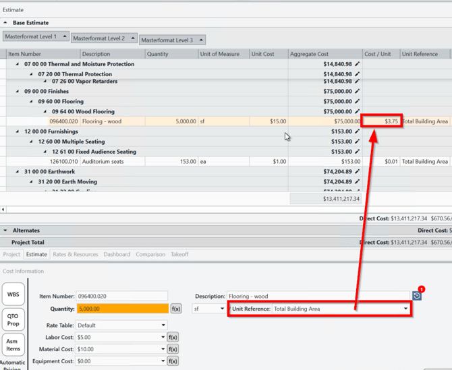Open the sf unit of measure dropdown
Image resolution: width=452 pixels, height=370 pixels.
coord(221,309)
